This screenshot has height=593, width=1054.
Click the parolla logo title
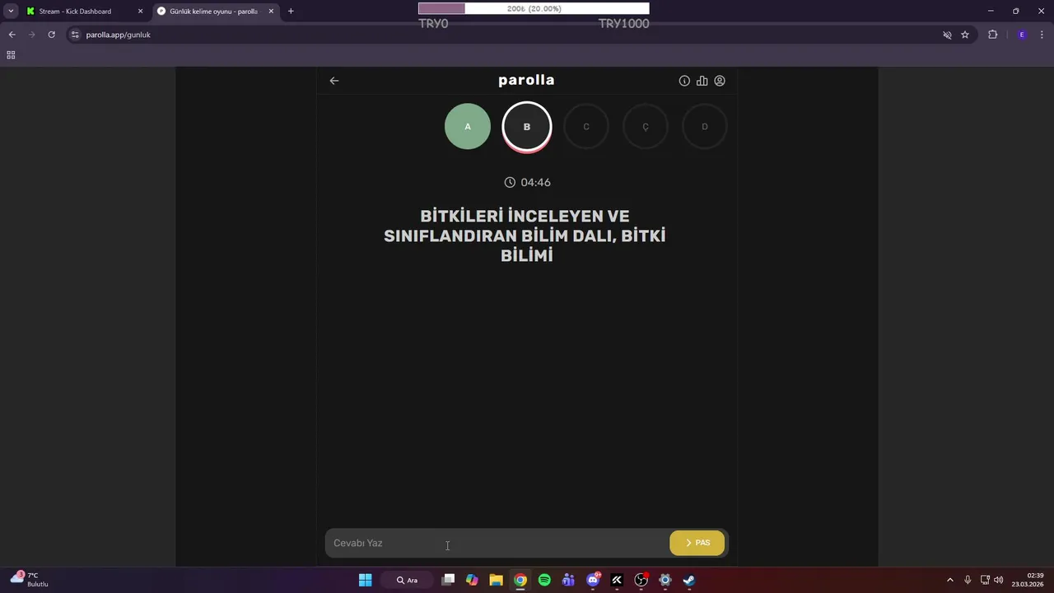tap(526, 80)
